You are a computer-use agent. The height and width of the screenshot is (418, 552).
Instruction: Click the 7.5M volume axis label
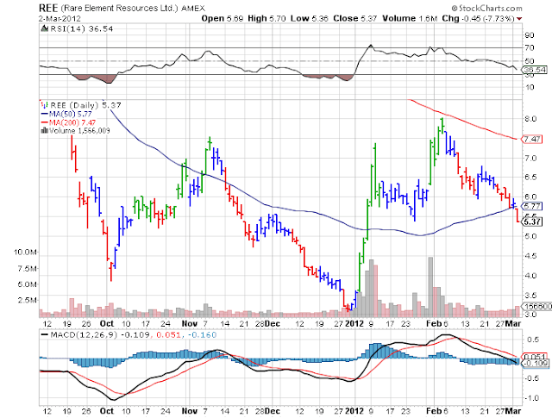tap(28, 268)
